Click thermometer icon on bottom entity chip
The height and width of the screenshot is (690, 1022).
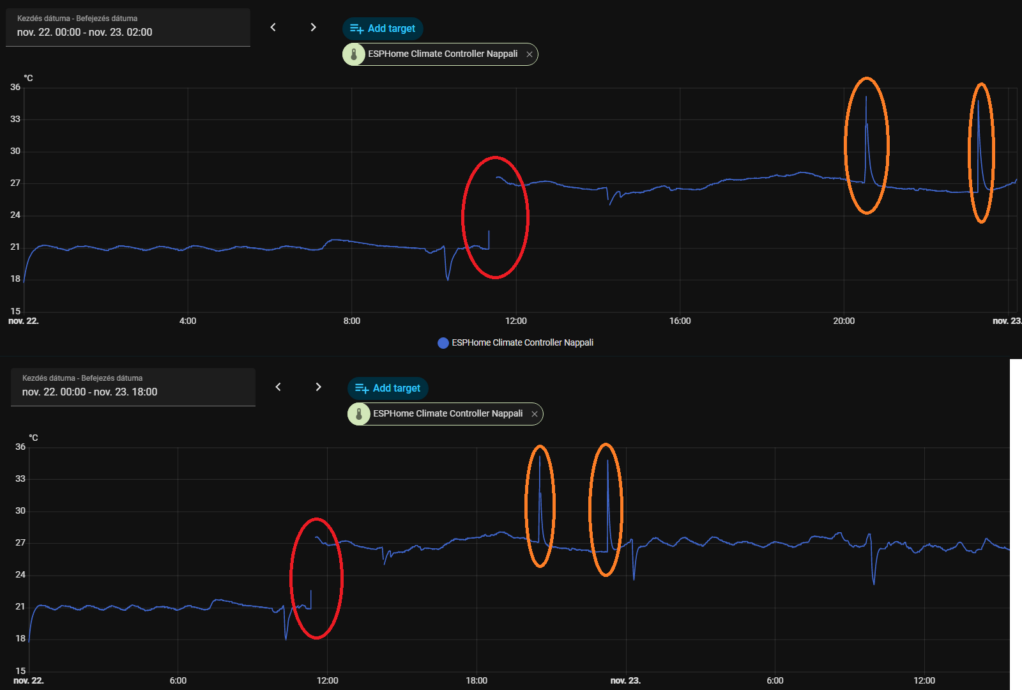[359, 414]
